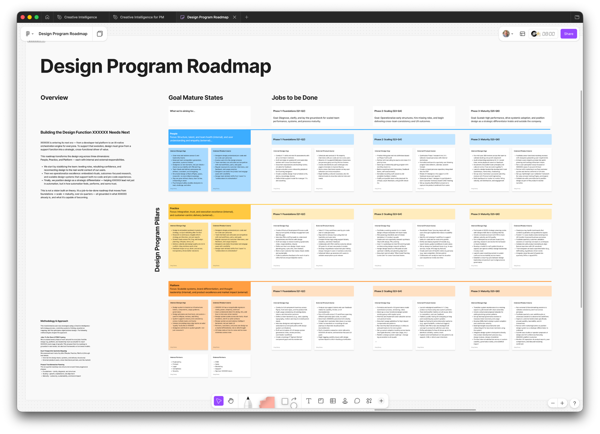The image size is (600, 434).
Task: Insert a Table from the toolbar
Action: click(333, 401)
